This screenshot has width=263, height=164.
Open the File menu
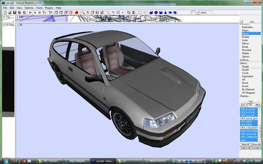pos(5,8)
